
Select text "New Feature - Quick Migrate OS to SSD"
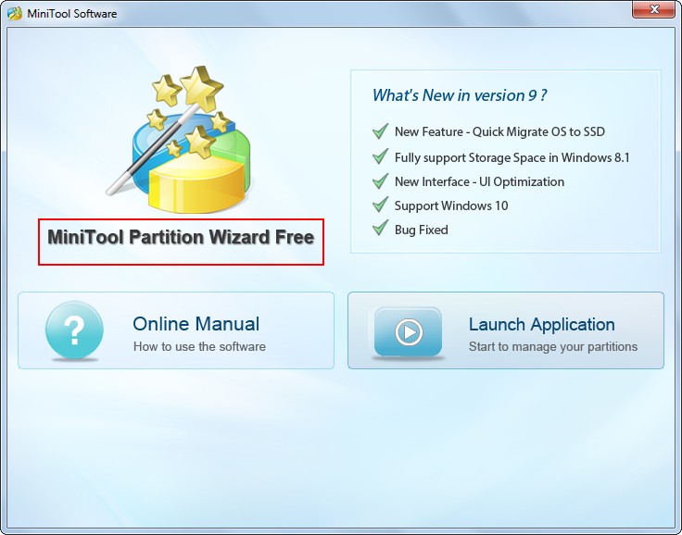tap(499, 131)
